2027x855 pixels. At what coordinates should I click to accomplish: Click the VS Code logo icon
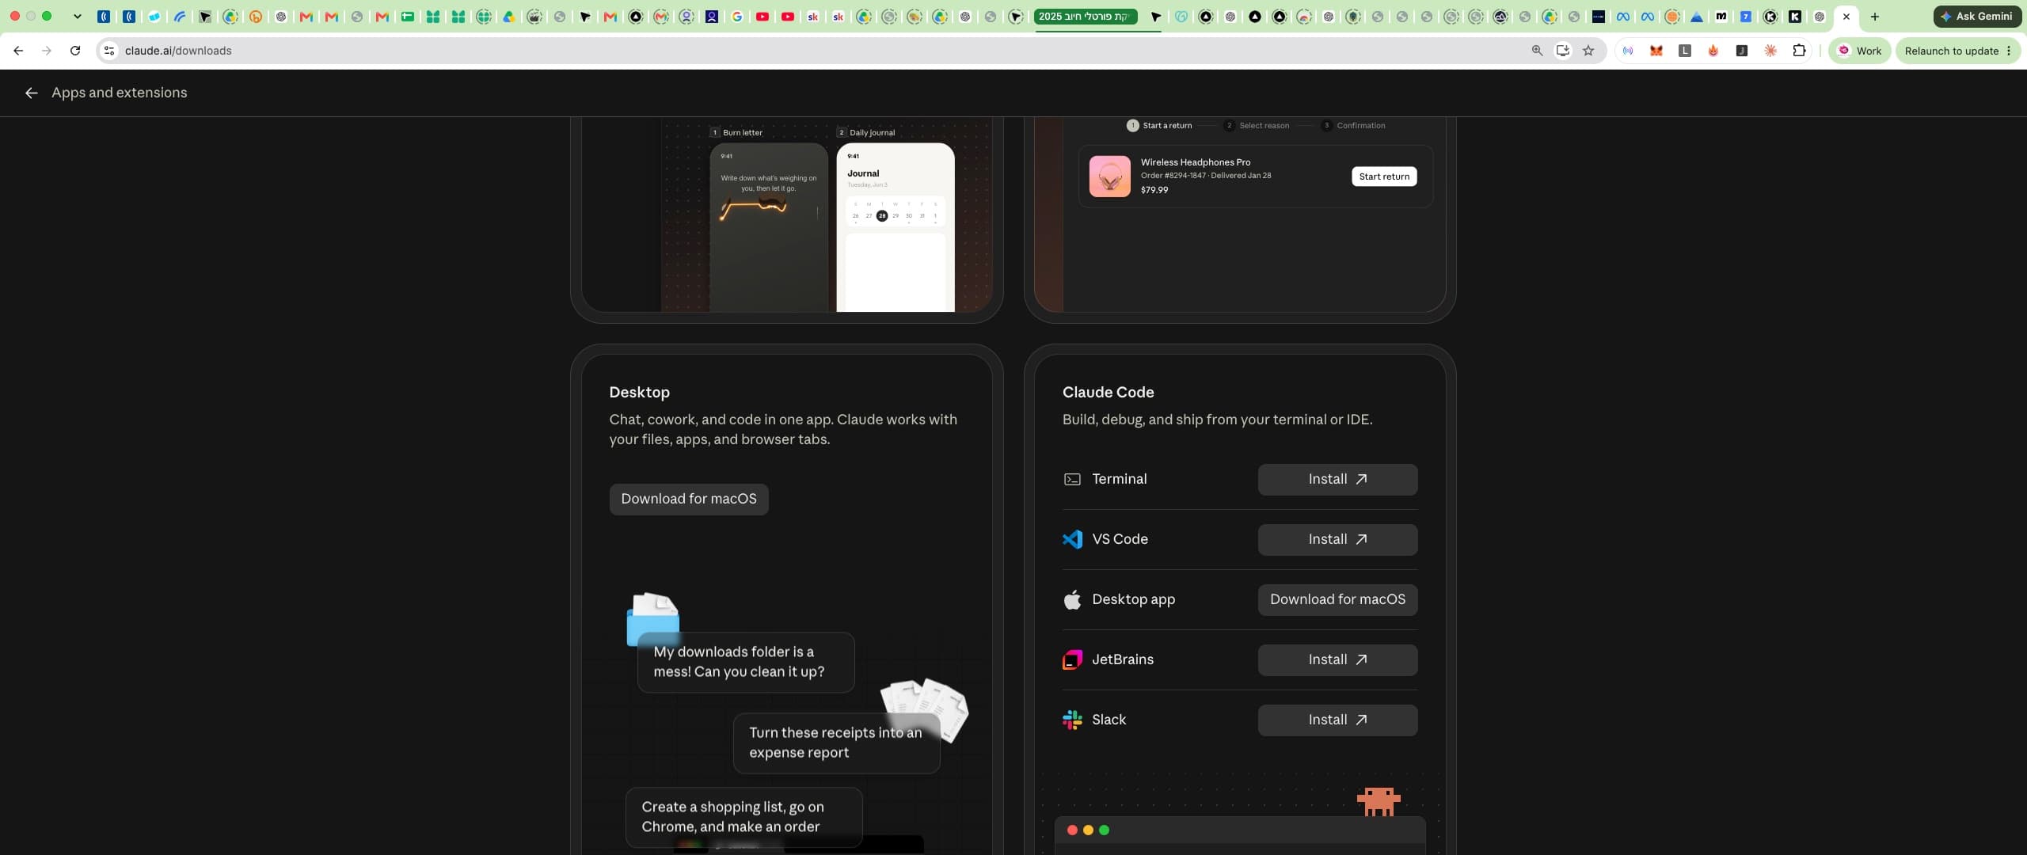click(x=1072, y=539)
